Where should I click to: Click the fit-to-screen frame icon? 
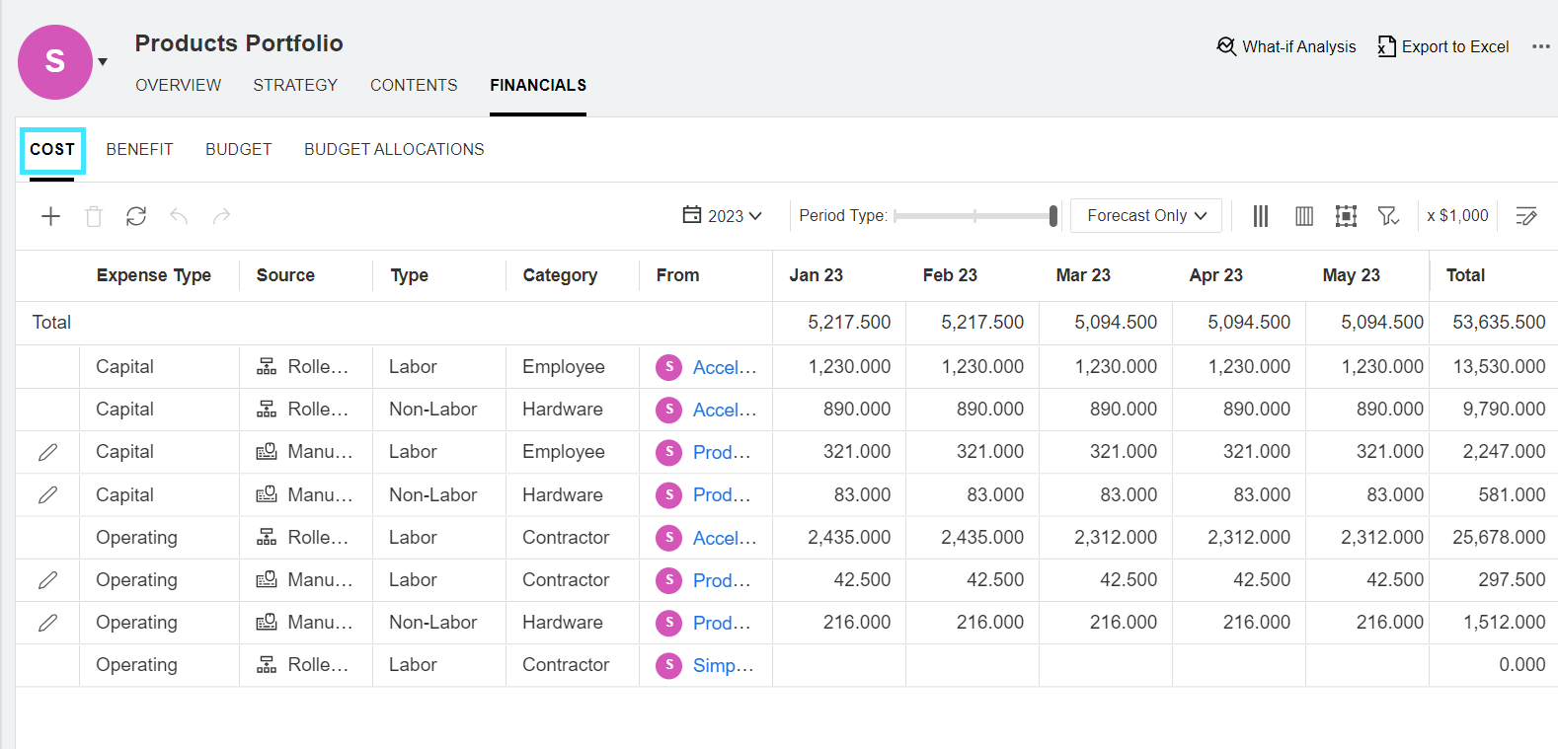tap(1346, 216)
